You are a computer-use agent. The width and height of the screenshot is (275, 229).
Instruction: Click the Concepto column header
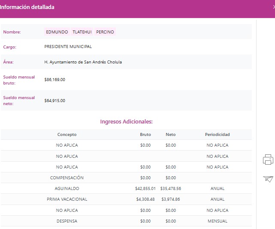pyautogui.click(x=67, y=135)
